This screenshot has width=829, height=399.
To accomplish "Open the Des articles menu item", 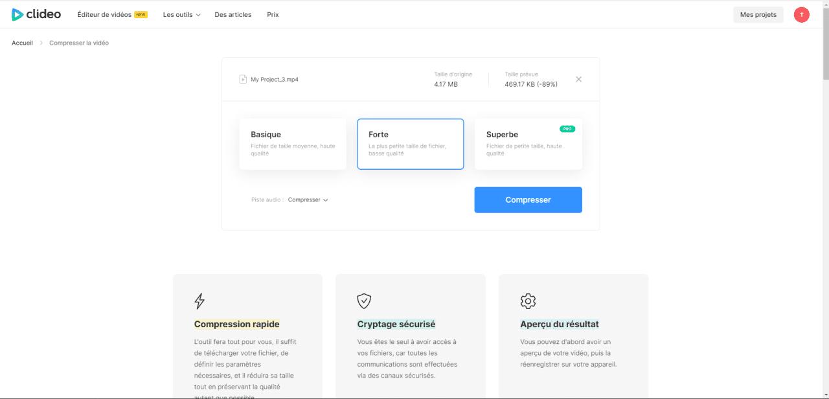I will pyautogui.click(x=233, y=14).
